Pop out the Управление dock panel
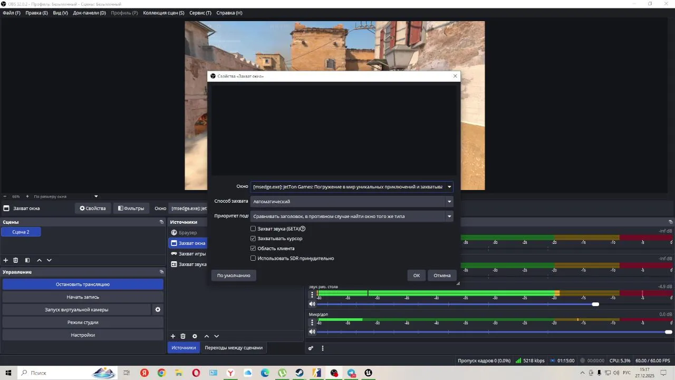This screenshot has width=675, height=380. tap(161, 272)
